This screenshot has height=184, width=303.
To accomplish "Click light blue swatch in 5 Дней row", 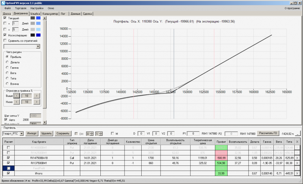I will coord(39,29).
